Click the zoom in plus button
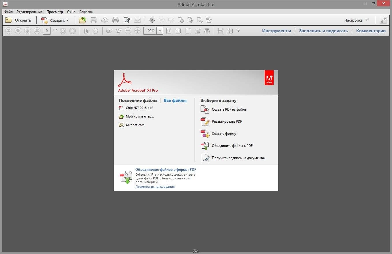The image size is (392, 254). point(138,31)
